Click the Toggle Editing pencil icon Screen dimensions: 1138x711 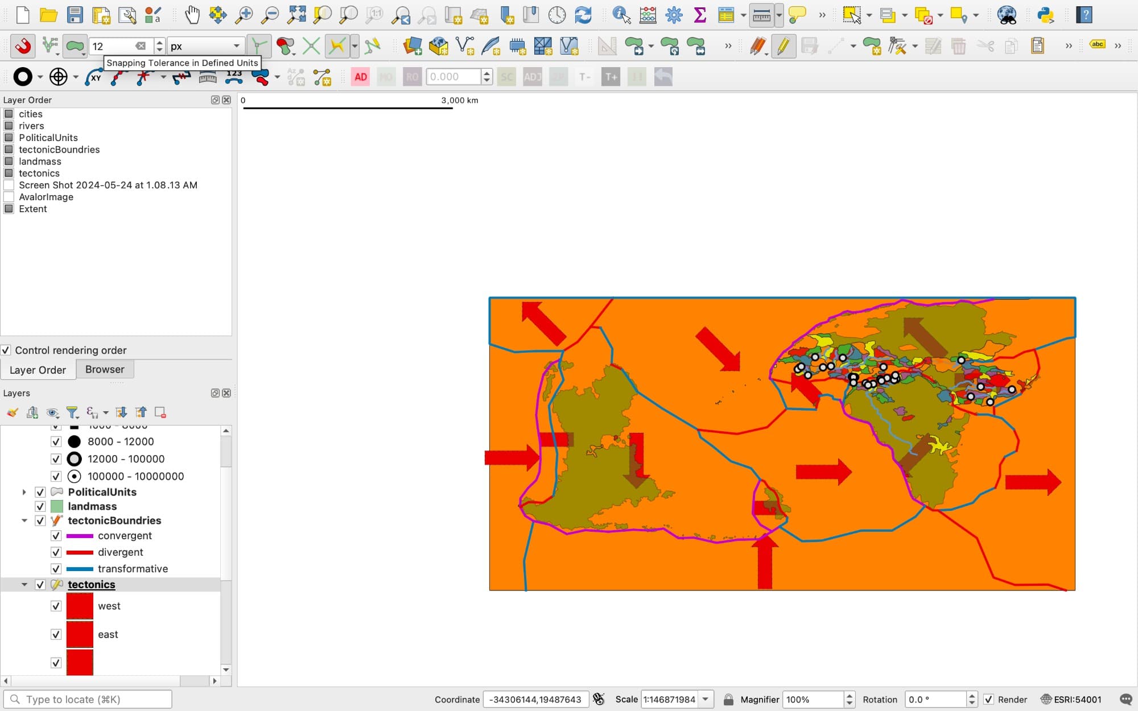(x=783, y=46)
